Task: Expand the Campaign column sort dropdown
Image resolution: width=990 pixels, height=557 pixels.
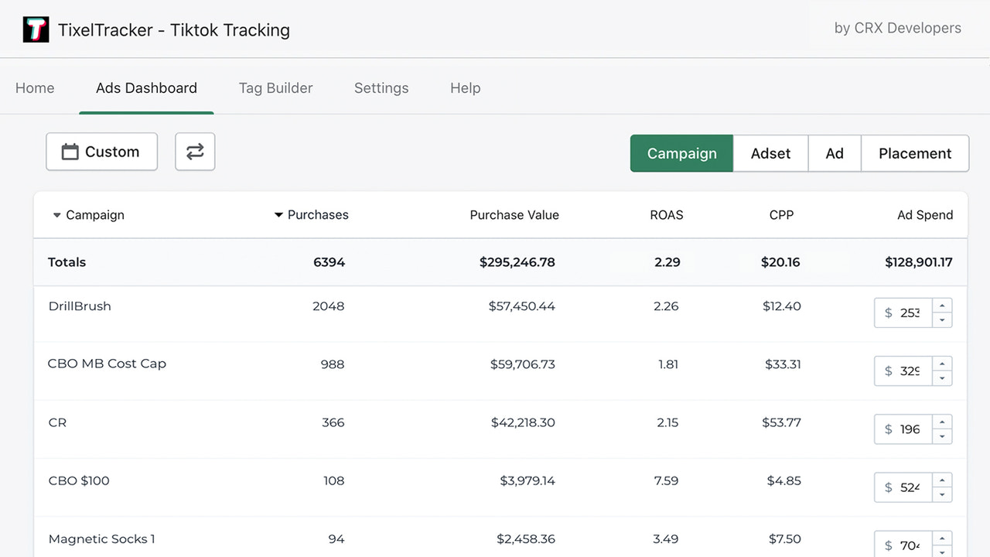Action: (x=56, y=215)
